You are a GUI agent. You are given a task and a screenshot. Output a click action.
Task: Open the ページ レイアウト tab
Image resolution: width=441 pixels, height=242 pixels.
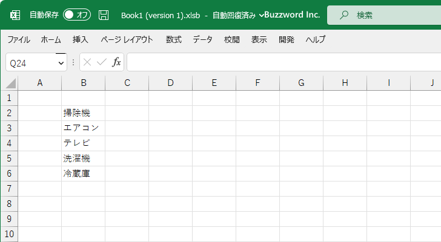(127, 39)
